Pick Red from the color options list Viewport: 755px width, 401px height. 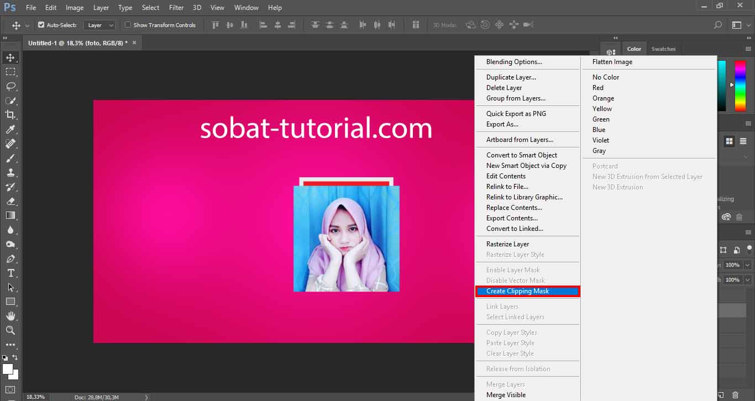[x=598, y=87]
